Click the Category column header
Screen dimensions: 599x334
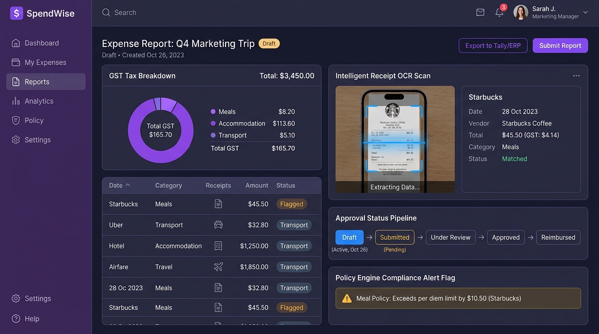(168, 185)
